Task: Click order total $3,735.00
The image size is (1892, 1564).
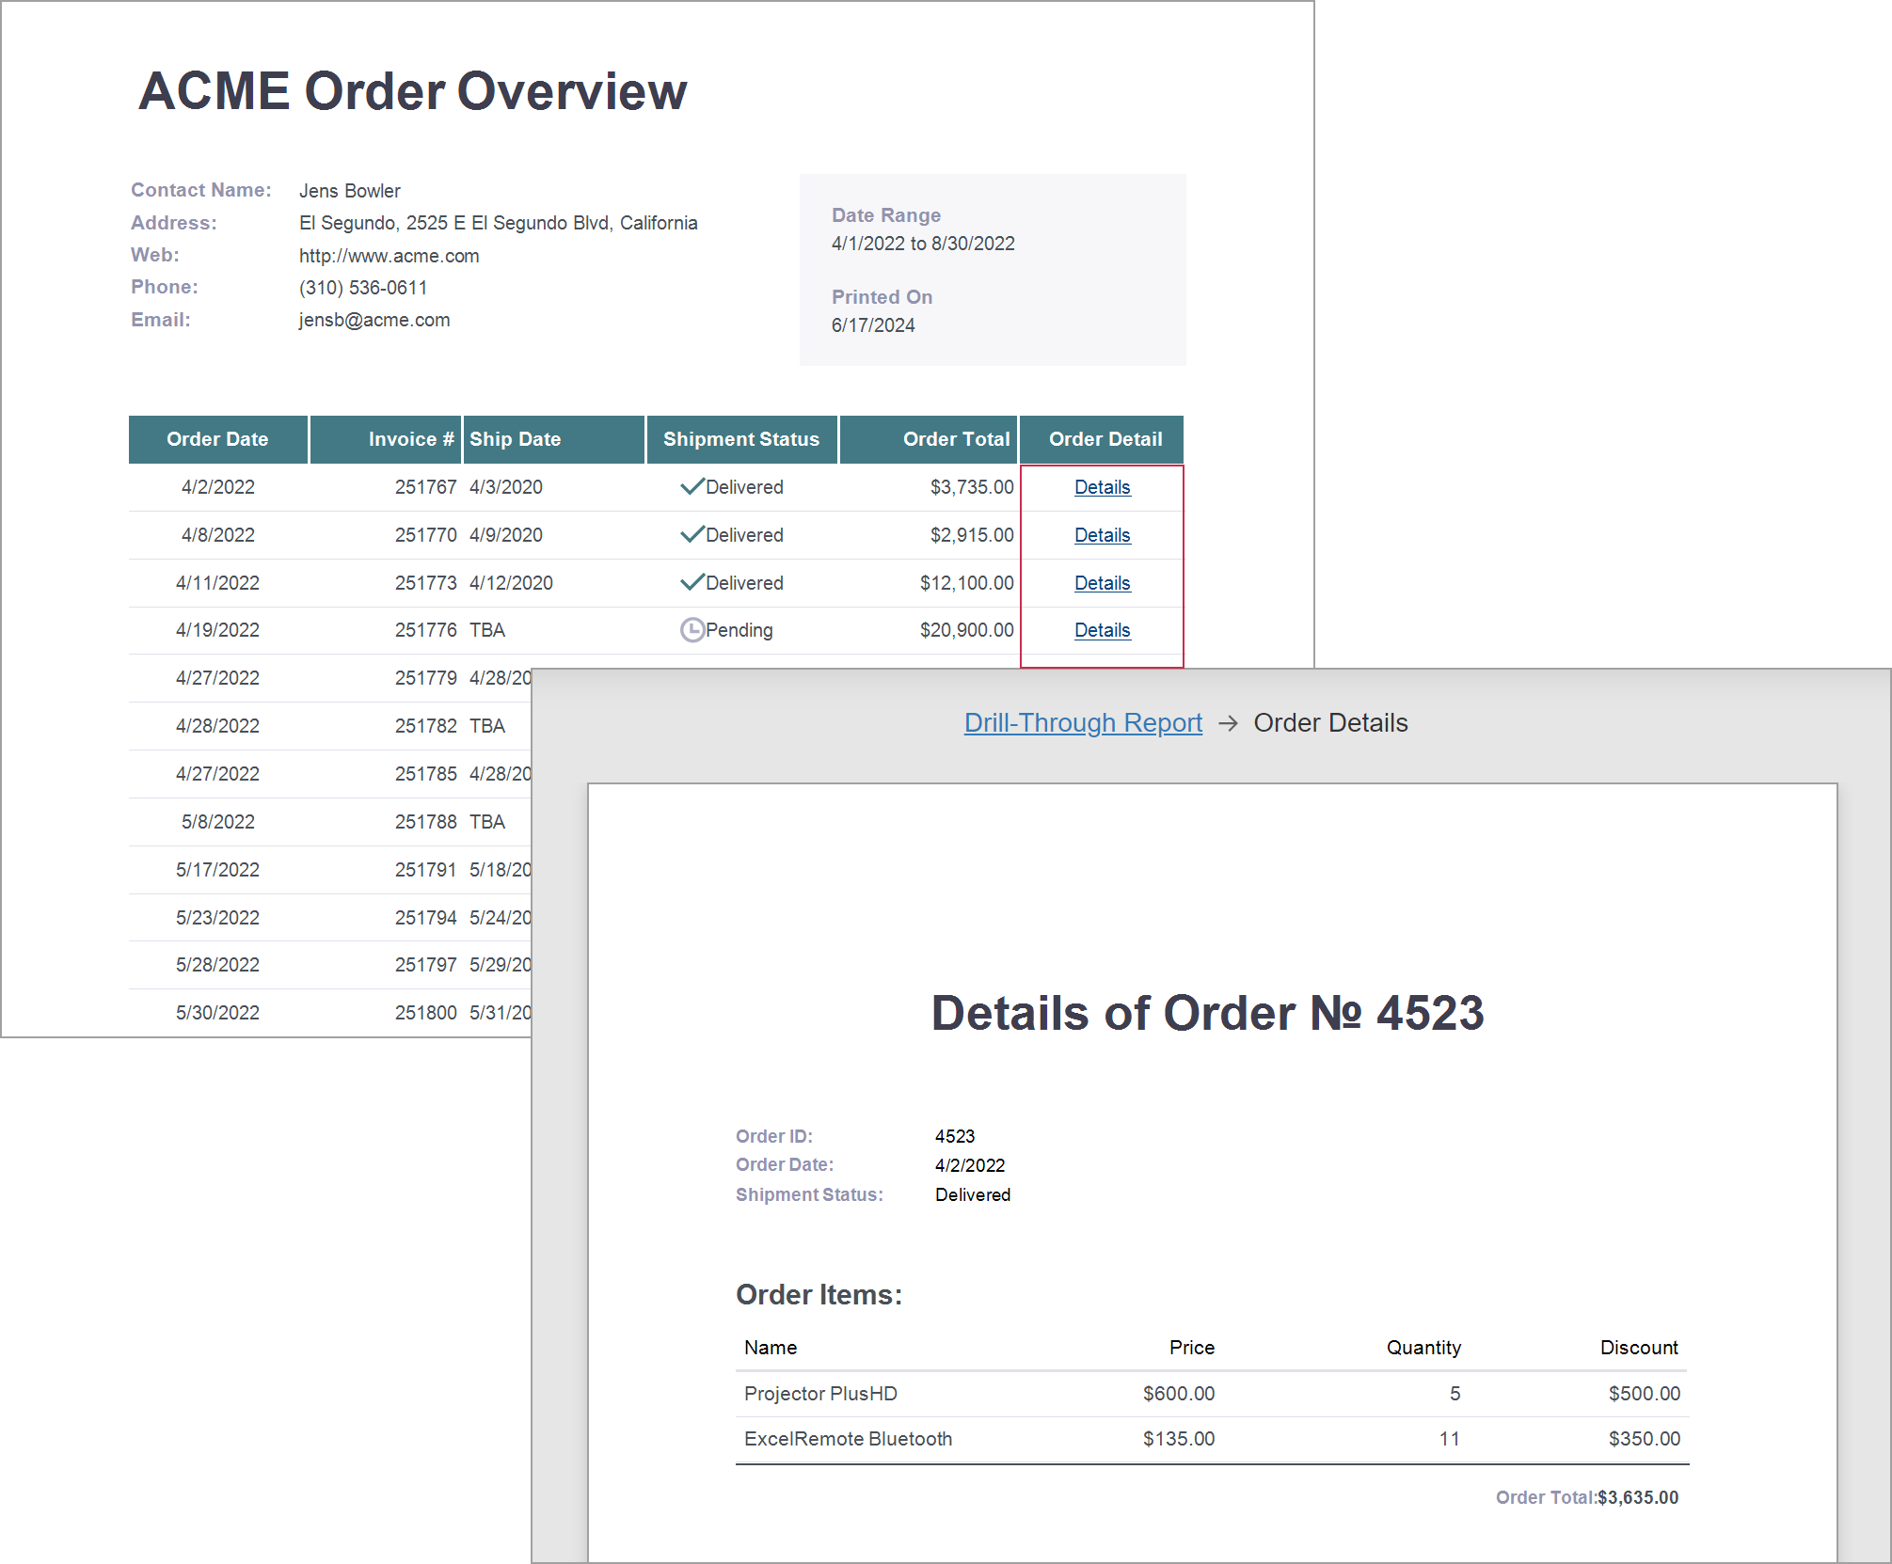Action: (972, 487)
